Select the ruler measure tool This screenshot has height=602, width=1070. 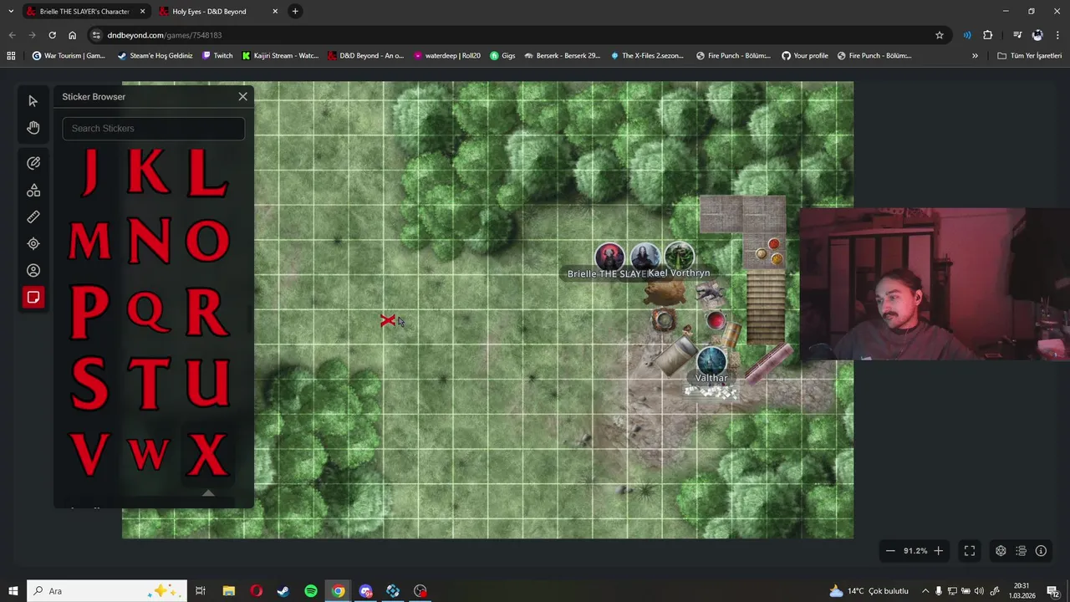tap(33, 217)
